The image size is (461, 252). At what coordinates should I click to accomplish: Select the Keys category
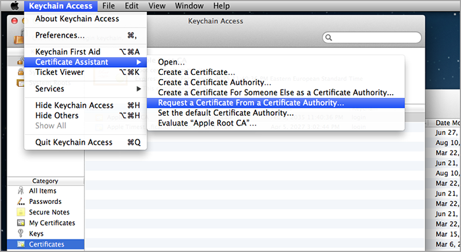(x=45, y=234)
